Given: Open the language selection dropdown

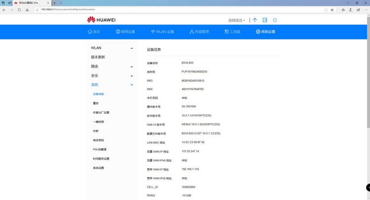Looking at the screenshot, I should click(x=236, y=20).
